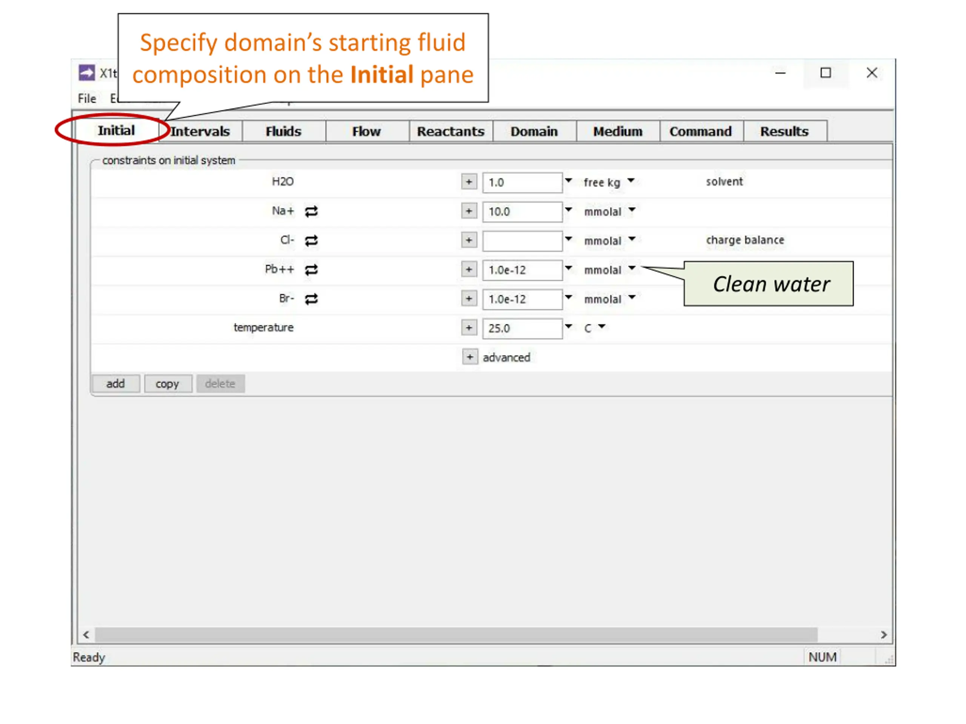Close the X1t window
The image size is (966, 724).
pyautogui.click(x=872, y=73)
